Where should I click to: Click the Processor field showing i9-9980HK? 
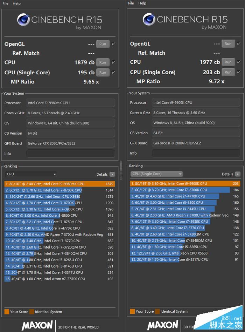(x=70, y=103)
